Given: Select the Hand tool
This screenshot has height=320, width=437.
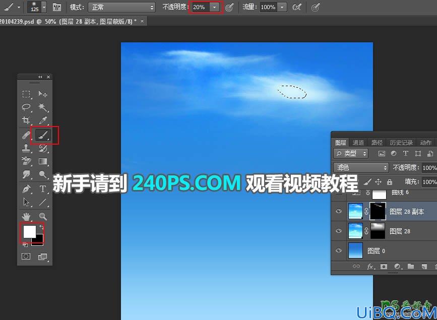Looking at the screenshot, I should coord(26,217).
